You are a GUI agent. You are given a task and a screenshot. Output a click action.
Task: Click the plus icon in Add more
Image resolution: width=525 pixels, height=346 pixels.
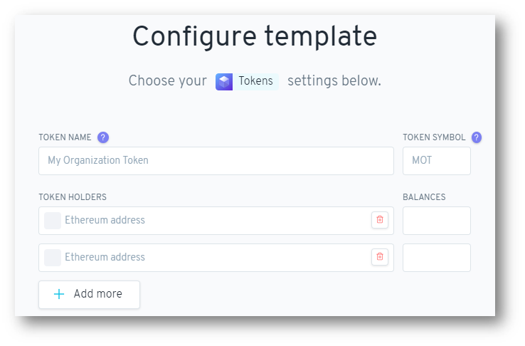(59, 294)
